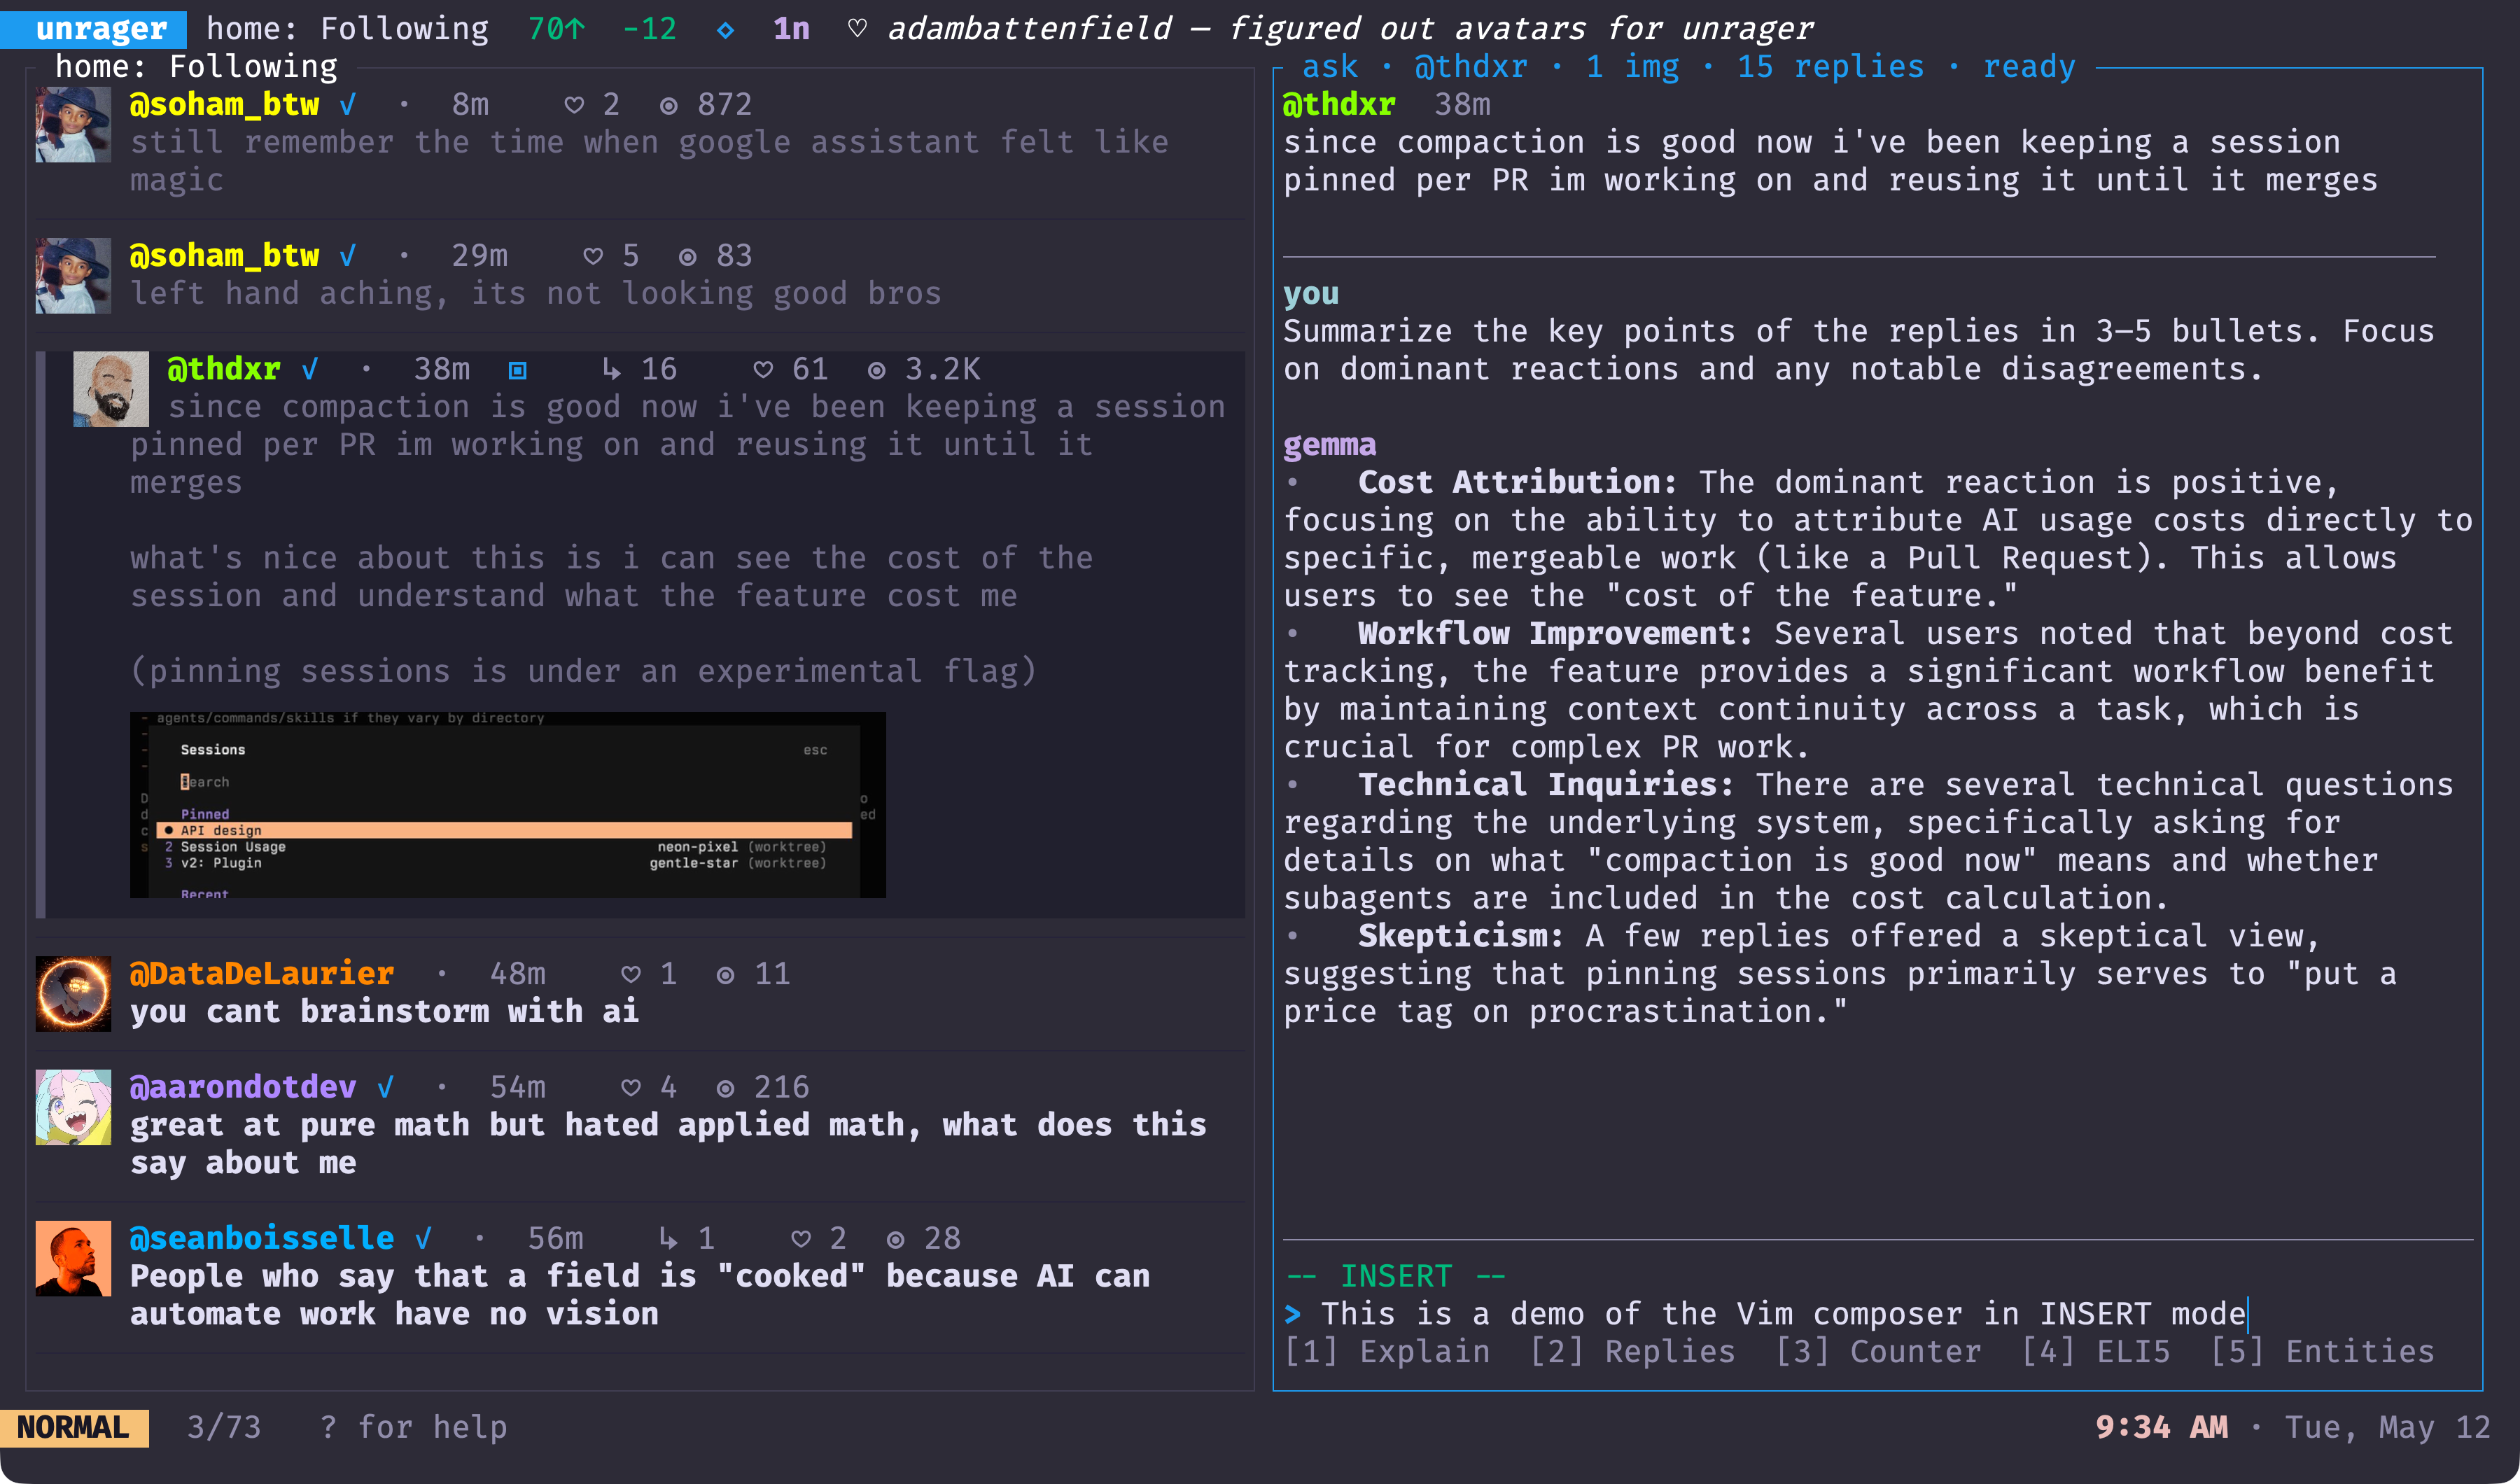
Task: Click views icon showing 3.2K
Action: 877,370
